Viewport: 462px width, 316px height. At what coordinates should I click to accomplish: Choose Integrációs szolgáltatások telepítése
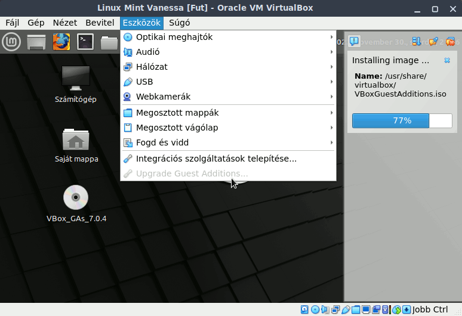point(229,159)
